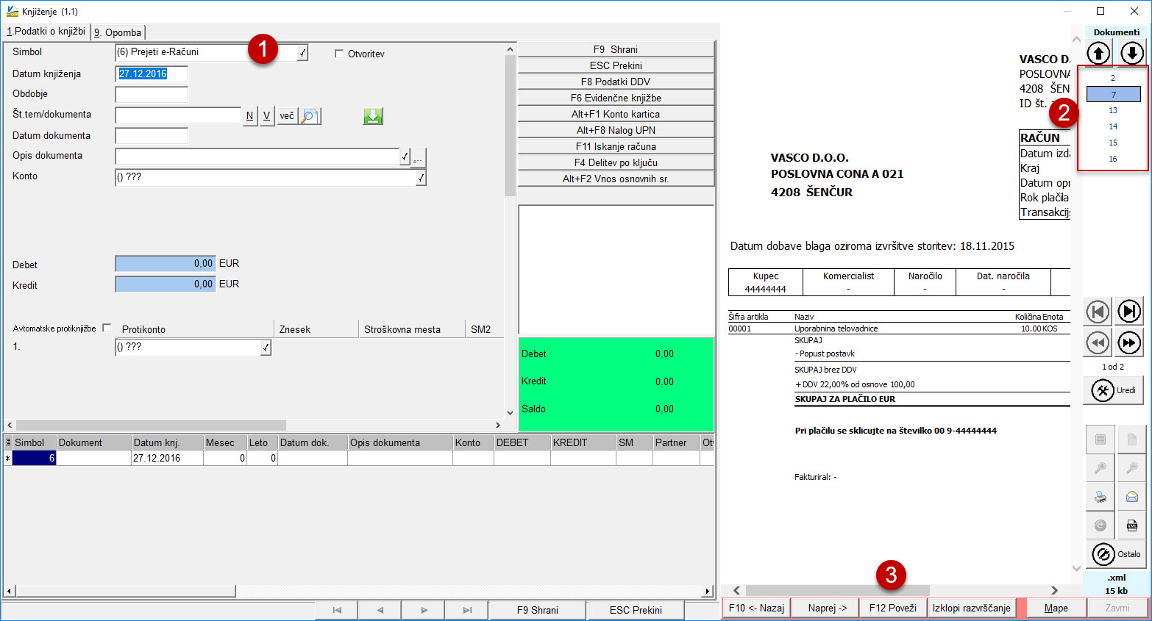Send document by email envelope icon
This screenshot has height=621, width=1152.
tap(1132, 497)
